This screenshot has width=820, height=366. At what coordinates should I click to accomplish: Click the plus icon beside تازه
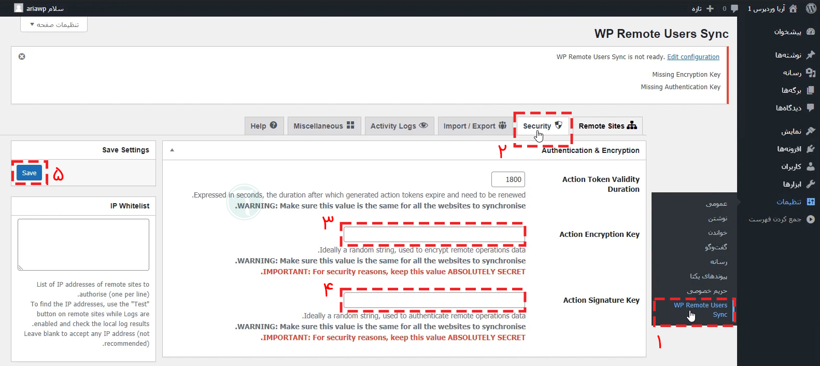[x=710, y=8]
